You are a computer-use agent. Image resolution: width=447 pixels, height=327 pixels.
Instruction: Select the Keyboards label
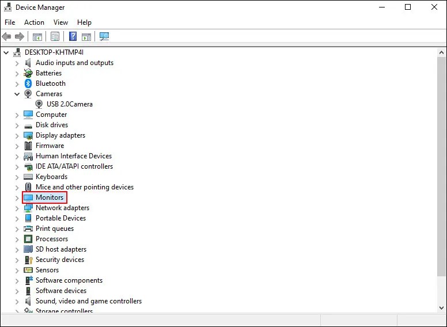52,177
